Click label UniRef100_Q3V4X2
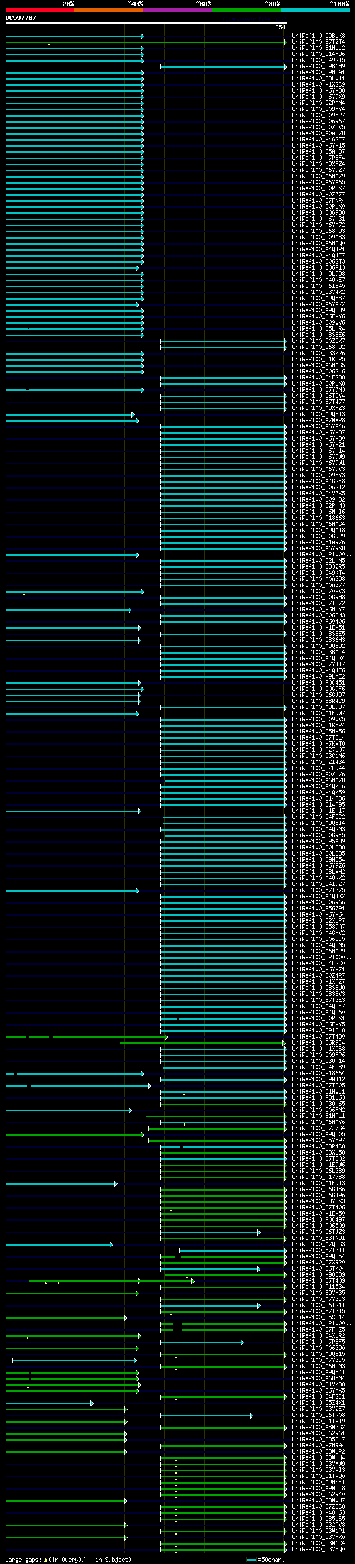355x1564 pixels. (318, 292)
